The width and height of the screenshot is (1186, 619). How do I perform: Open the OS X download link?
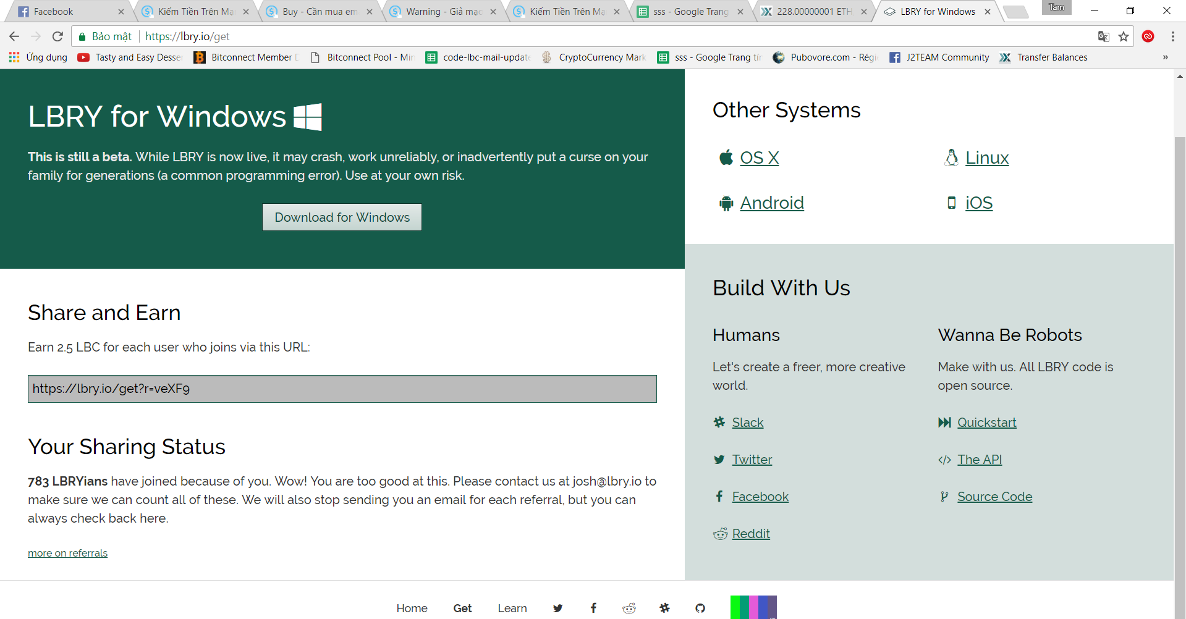[x=759, y=158]
